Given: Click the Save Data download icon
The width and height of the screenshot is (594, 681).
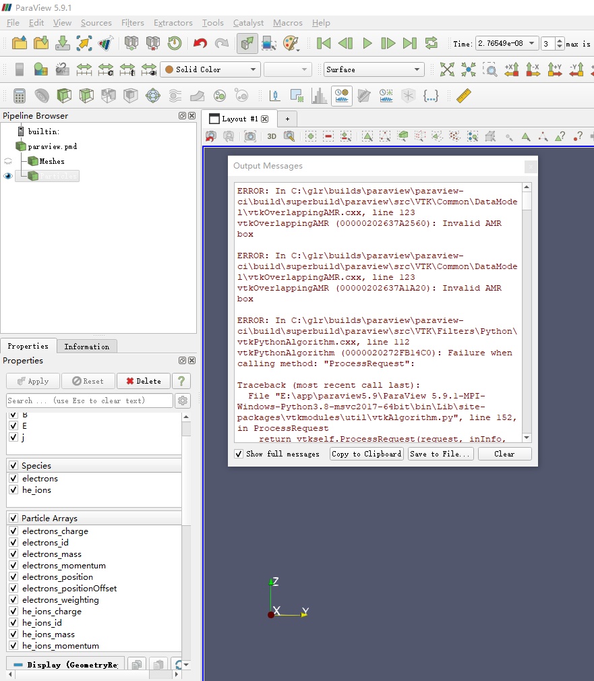Looking at the screenshot, I should pos(63,43).
